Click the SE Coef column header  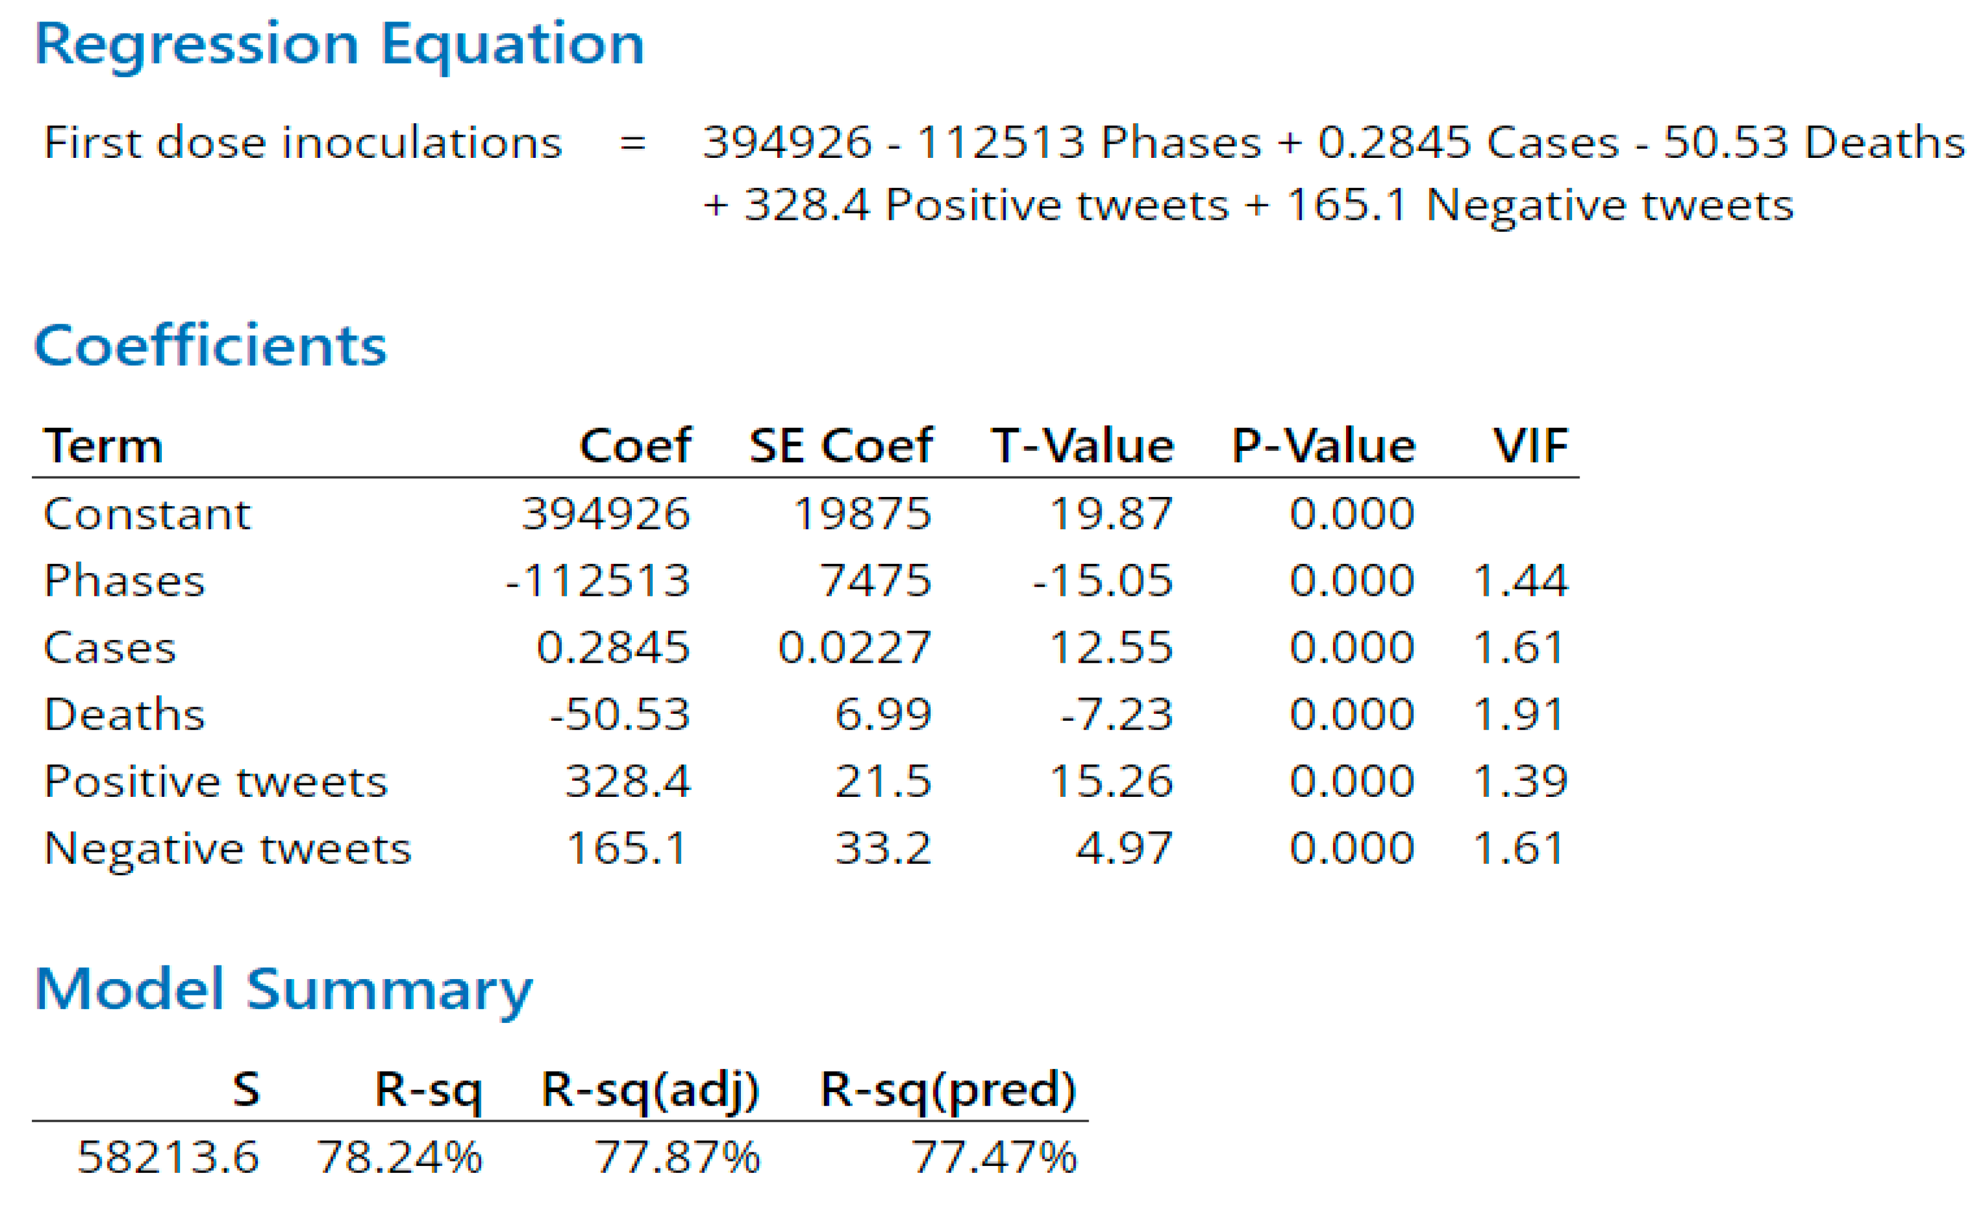point(841,446)
